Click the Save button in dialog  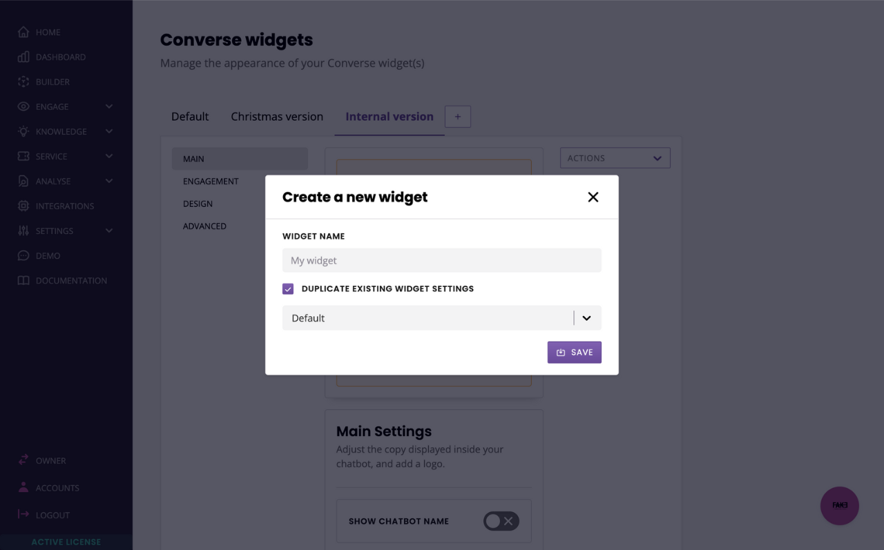(x=575, y=352)
